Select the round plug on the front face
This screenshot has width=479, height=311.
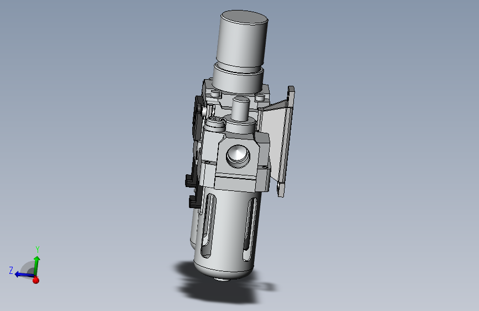tap(238, 156)
